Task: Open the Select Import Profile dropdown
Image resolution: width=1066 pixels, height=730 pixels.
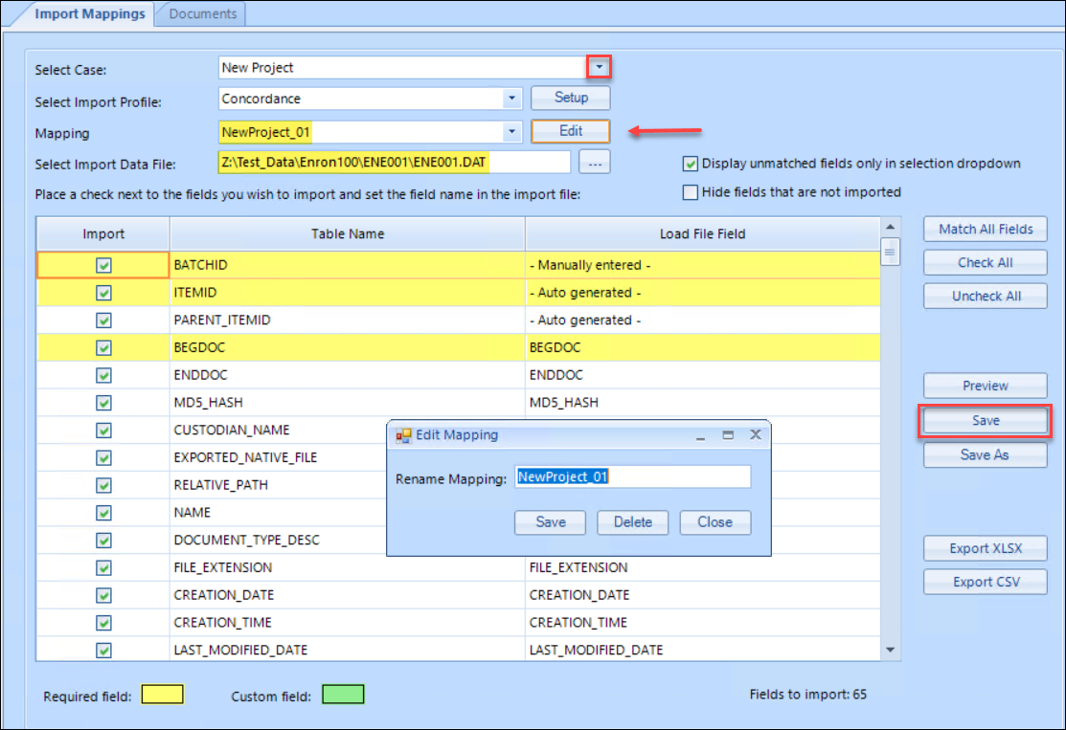Action: pyautogui.click(x=511, y=98)
